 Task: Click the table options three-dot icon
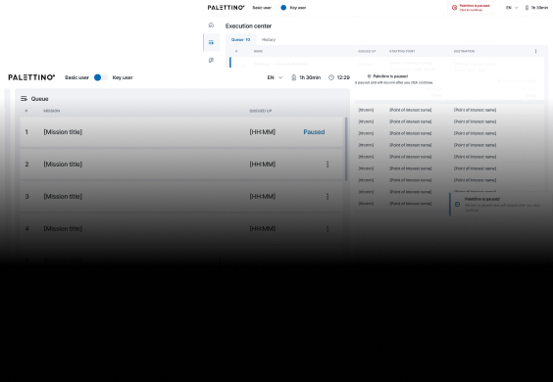coord(535,52)
